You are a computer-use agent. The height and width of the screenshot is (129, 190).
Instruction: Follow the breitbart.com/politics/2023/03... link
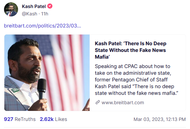pyautogui.click(x=42, y=26)
